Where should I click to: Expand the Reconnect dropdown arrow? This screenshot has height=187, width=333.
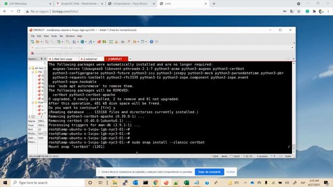[x=62, y=42]
